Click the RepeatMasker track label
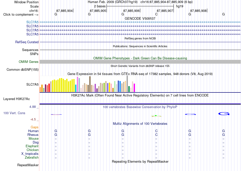The width and height of the screenshot is (241, 171). 28,165
